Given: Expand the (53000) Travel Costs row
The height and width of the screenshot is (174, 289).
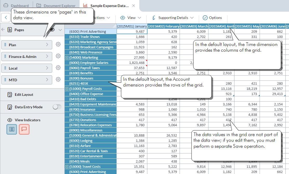Looking at the screenshot, I should click(x=67, y=167).
